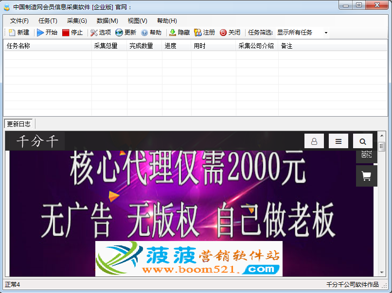This screenshot has width=392, height=293.
Task: Open options via the 选项 tools icon
Action: (94, 33)
